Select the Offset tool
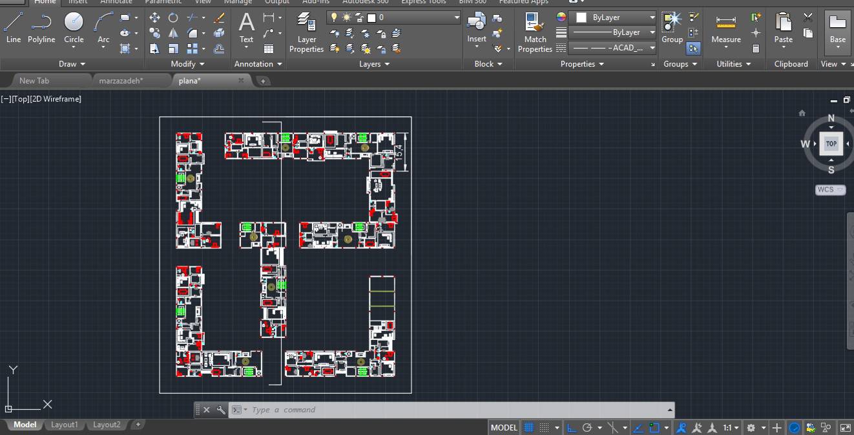 [x=219, y=48]
